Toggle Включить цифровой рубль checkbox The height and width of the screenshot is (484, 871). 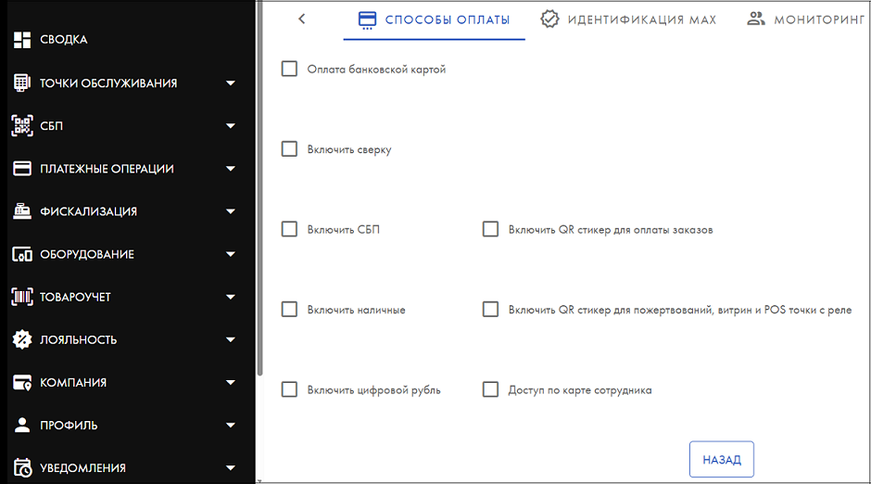289,389
